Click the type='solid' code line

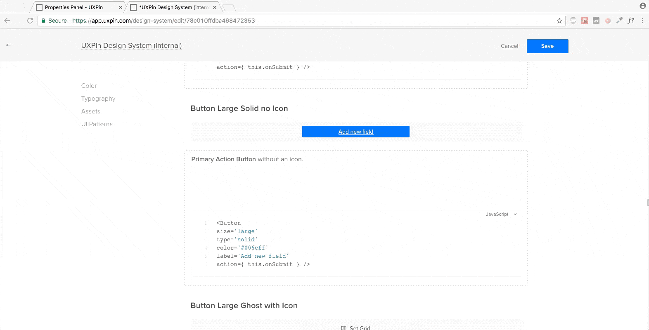(x=237, y=240)
